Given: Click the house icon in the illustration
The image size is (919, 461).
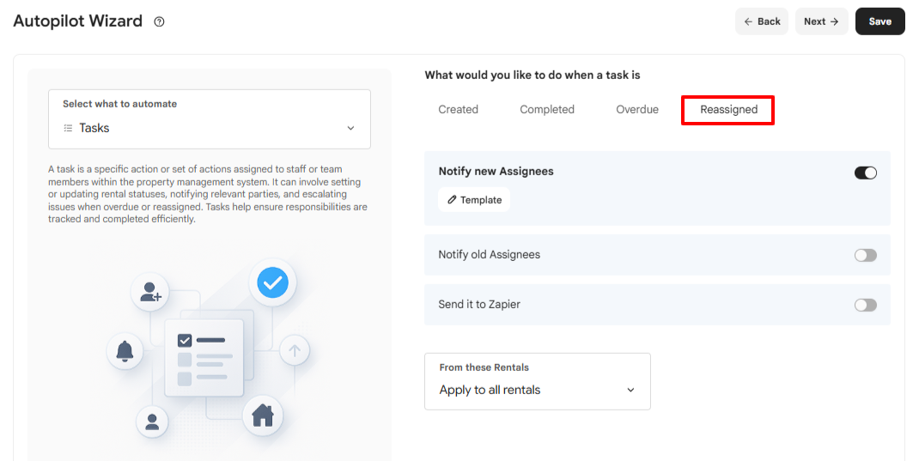Looking at the screenshot, I should coord(263,416).
